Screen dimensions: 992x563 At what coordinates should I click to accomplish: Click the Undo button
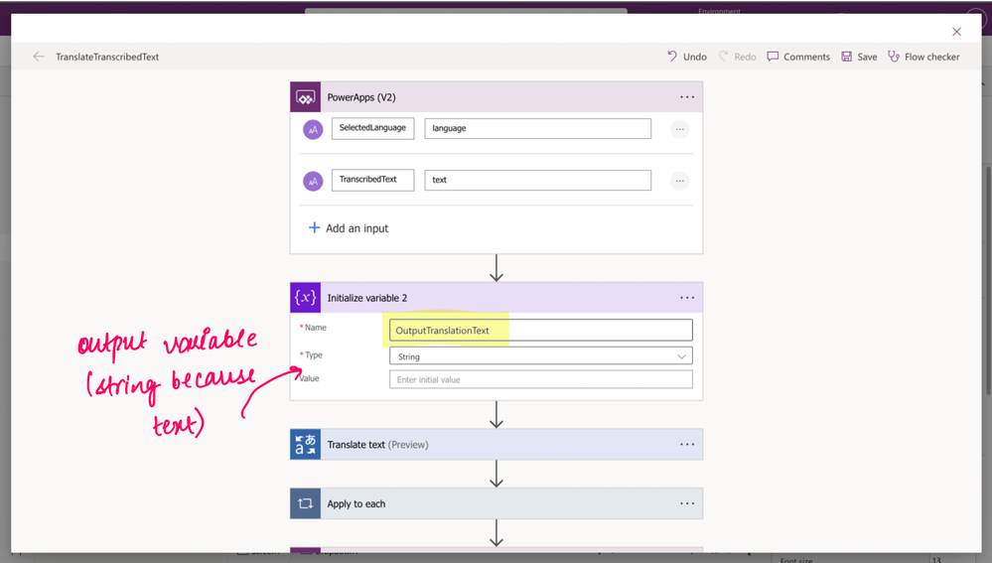tap(686, 57)
